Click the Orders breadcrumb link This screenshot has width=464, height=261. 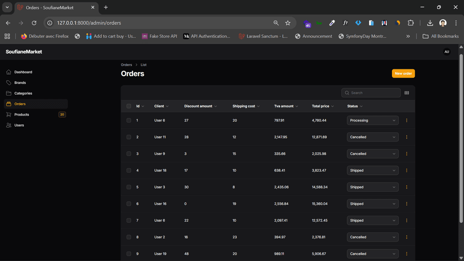[126, 65]
